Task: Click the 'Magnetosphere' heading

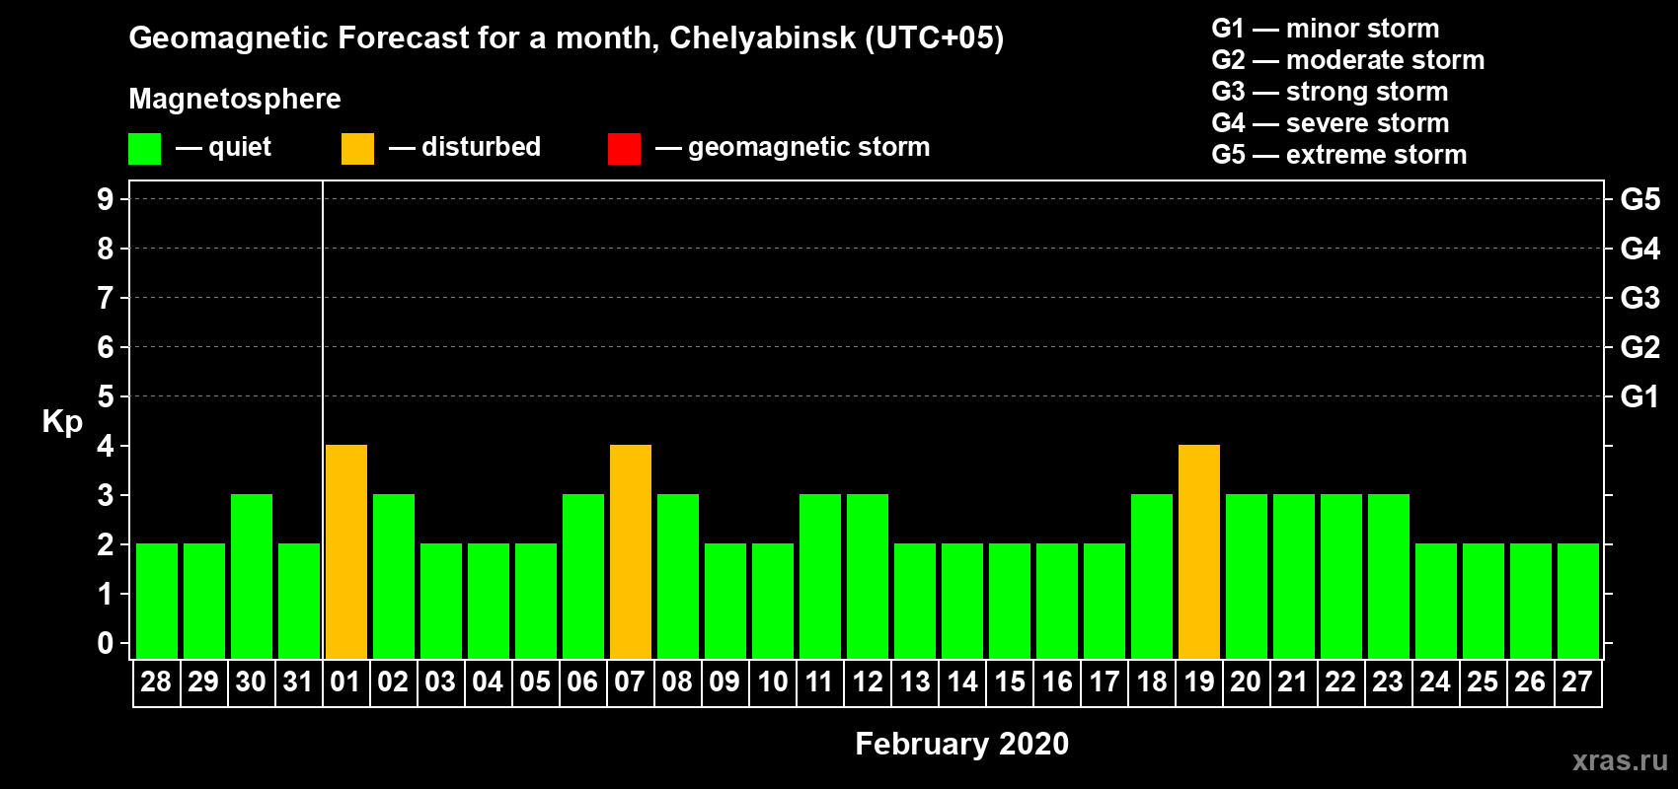Action: [x=235, y=99]
